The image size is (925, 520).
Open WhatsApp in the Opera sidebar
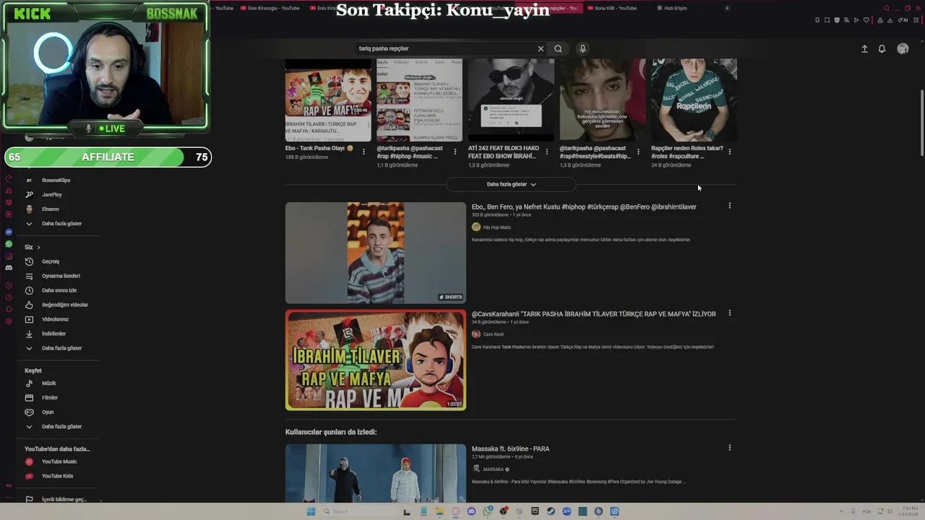point(9,244)
